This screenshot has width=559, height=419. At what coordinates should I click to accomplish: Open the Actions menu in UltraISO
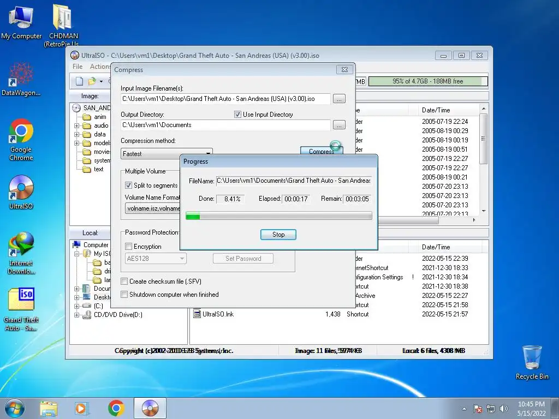pyautogui.click(x=99, y=67)
